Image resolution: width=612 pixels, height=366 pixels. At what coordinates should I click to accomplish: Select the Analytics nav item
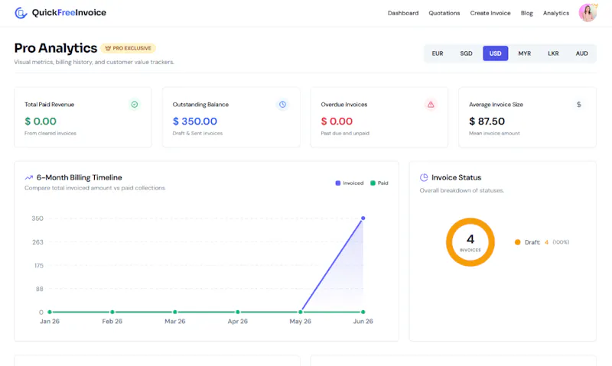[556, 13]
